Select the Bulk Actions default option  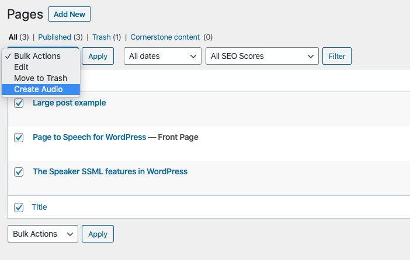click(37, 56)
